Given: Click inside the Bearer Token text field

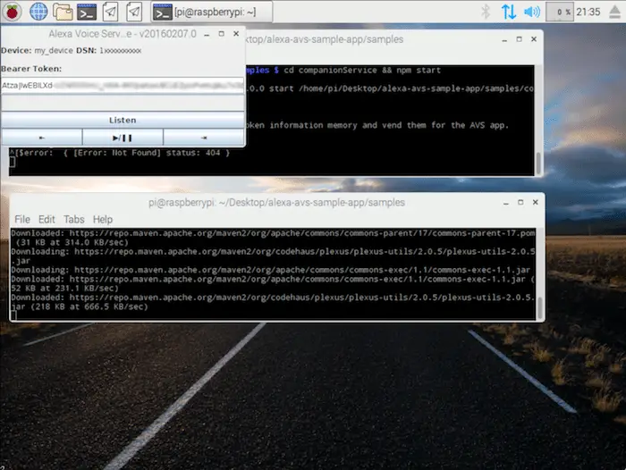Looking at the screenshot, I should click(123, 86).
